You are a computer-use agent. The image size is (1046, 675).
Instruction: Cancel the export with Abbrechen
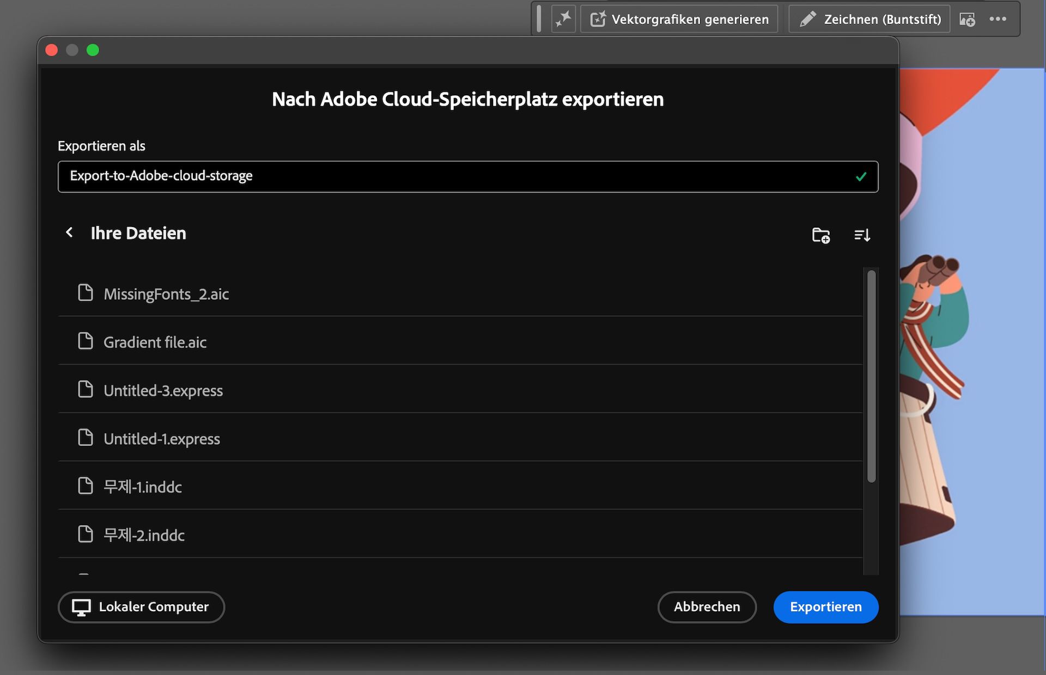click(707, 607)
